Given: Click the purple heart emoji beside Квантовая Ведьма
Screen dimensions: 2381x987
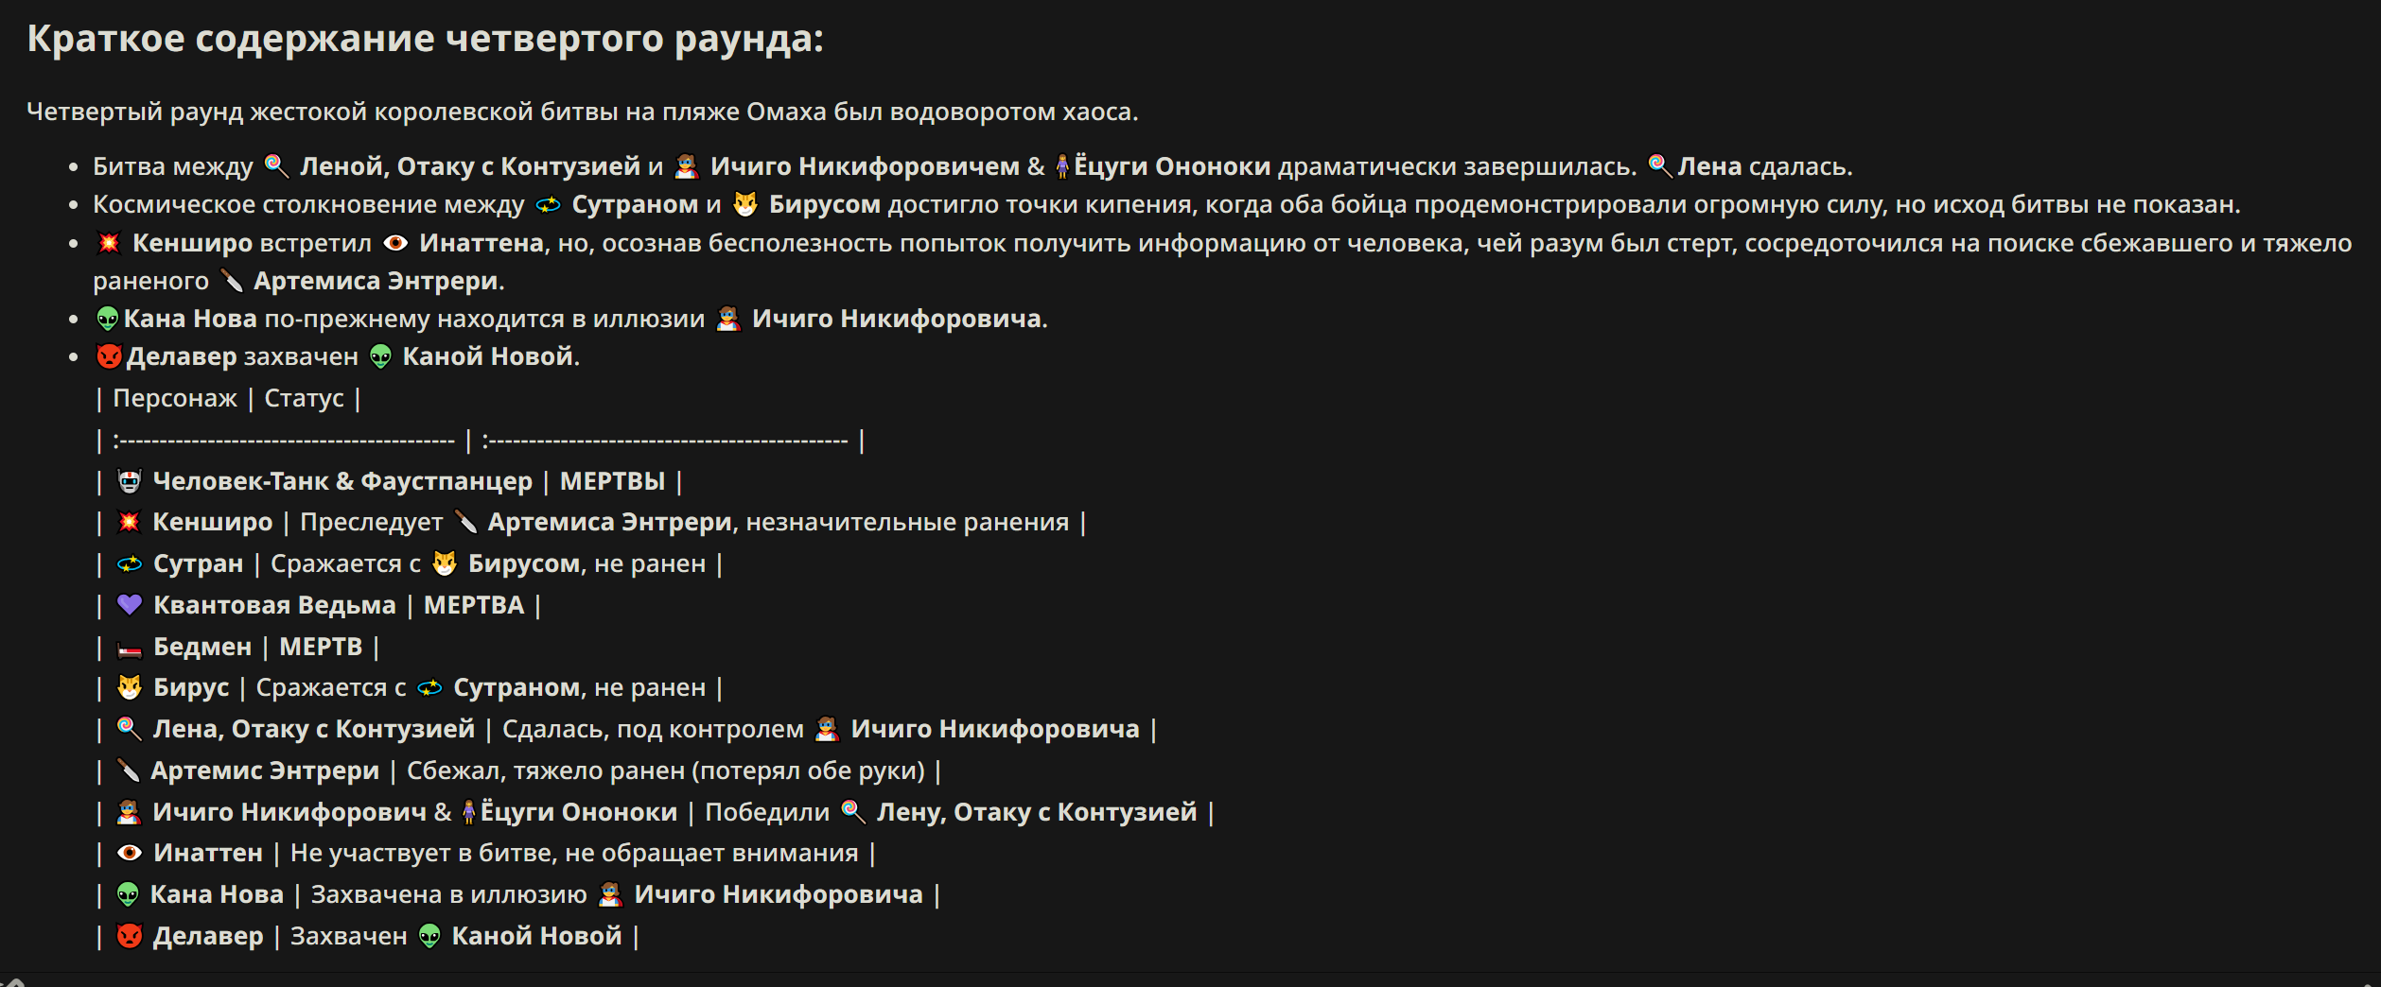Looking at the screenshot, I should [130, 605].
